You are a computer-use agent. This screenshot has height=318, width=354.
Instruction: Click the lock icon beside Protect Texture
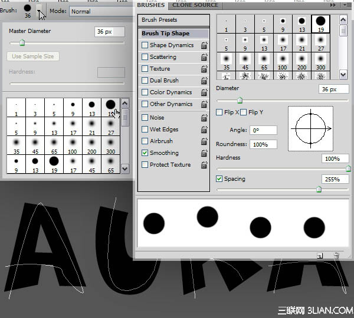204,165
